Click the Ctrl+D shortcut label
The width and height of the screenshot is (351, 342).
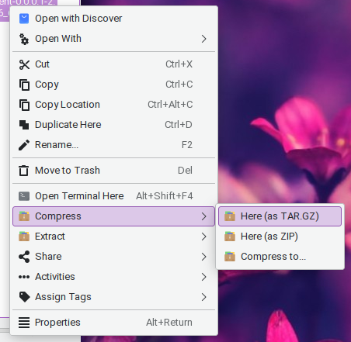click(179, 125)
